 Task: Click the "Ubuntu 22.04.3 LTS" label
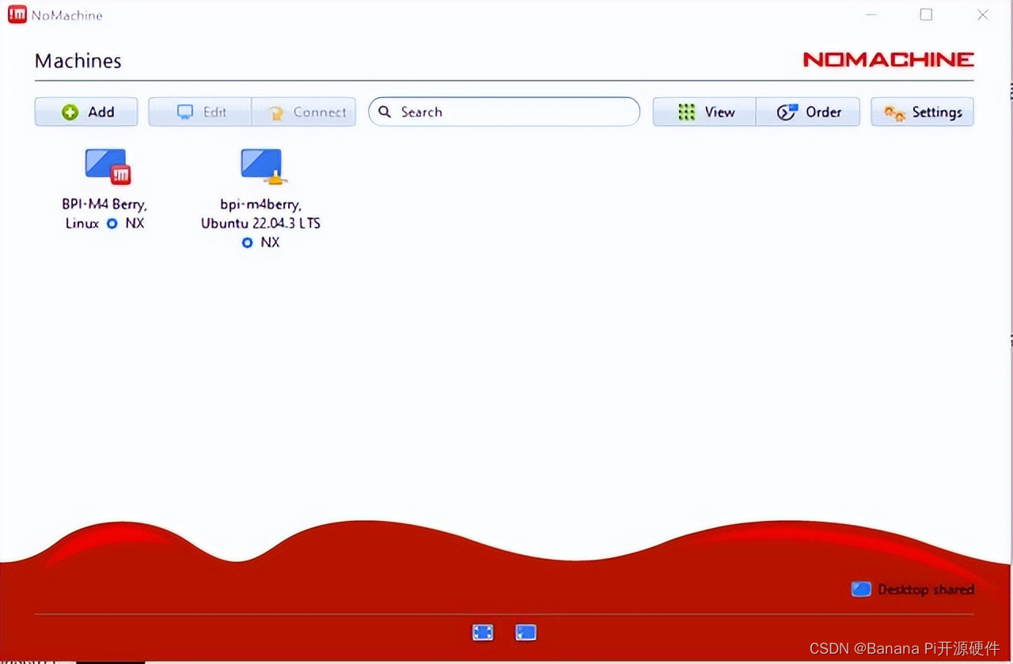click(260, 224)
